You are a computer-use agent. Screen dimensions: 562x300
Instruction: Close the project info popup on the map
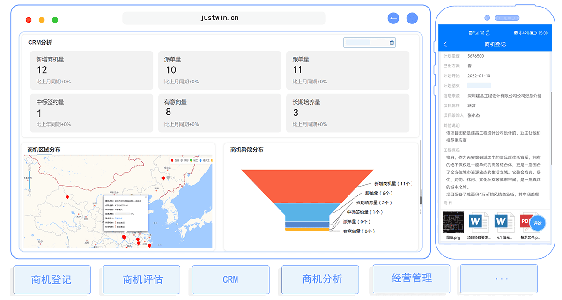click(x=146, y=197)
